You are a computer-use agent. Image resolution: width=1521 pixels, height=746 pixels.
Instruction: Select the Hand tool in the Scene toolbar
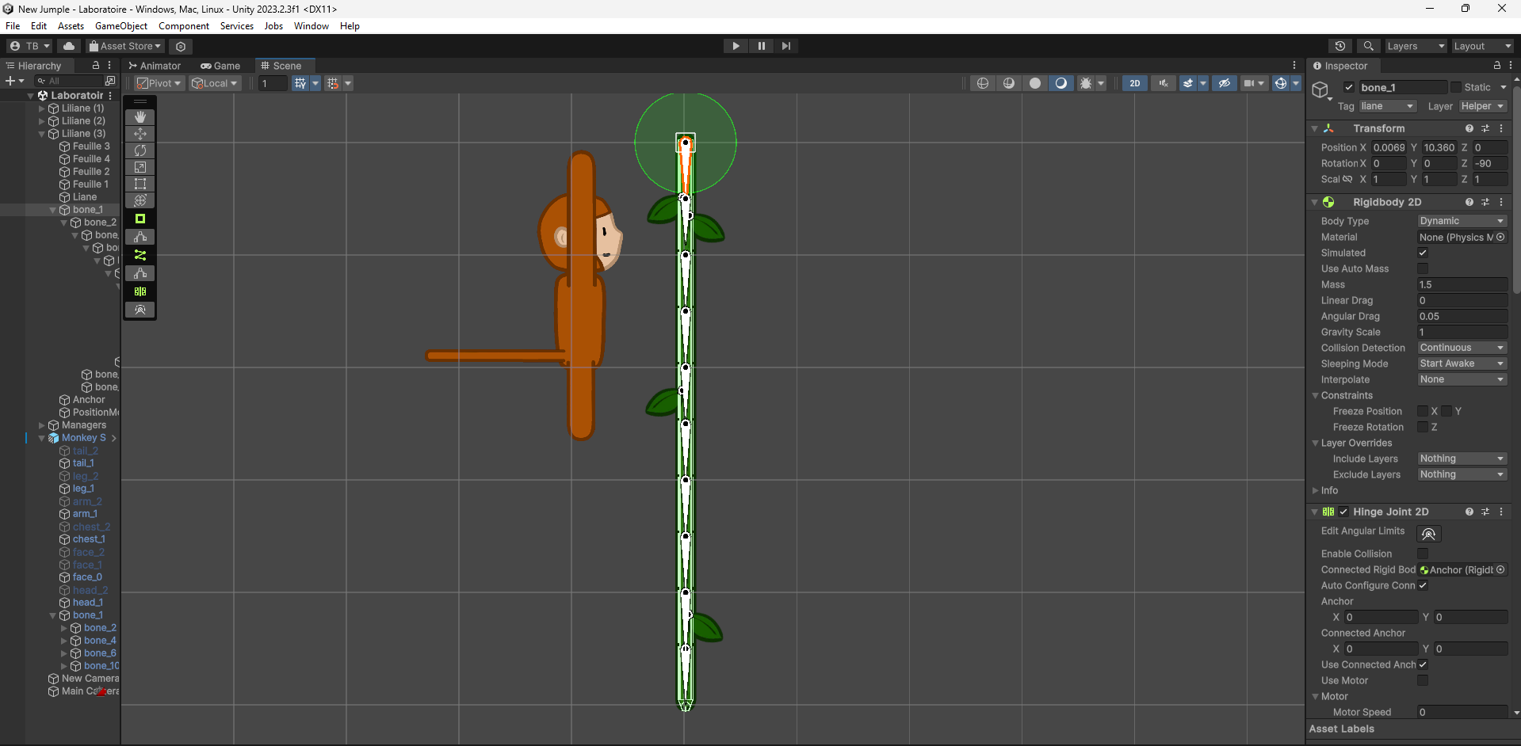139,116
